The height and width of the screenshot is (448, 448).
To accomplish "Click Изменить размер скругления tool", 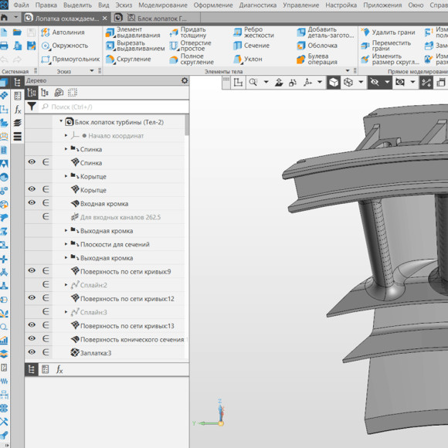I will (390, 59).
